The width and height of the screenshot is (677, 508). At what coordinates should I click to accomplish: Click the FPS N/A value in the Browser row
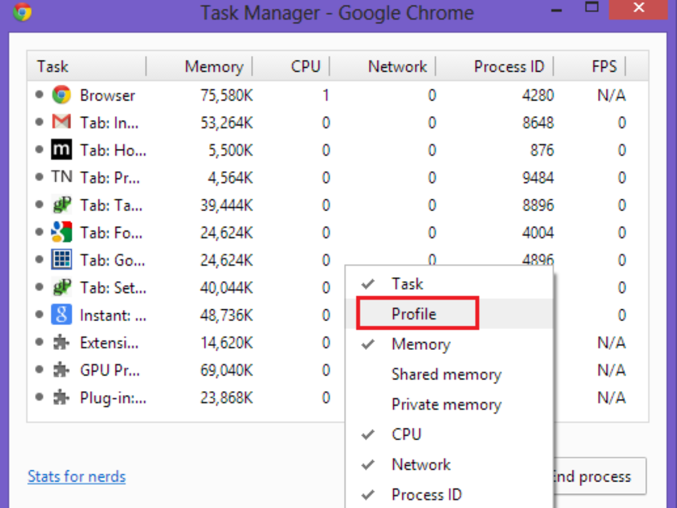click(x=612, y=95)
